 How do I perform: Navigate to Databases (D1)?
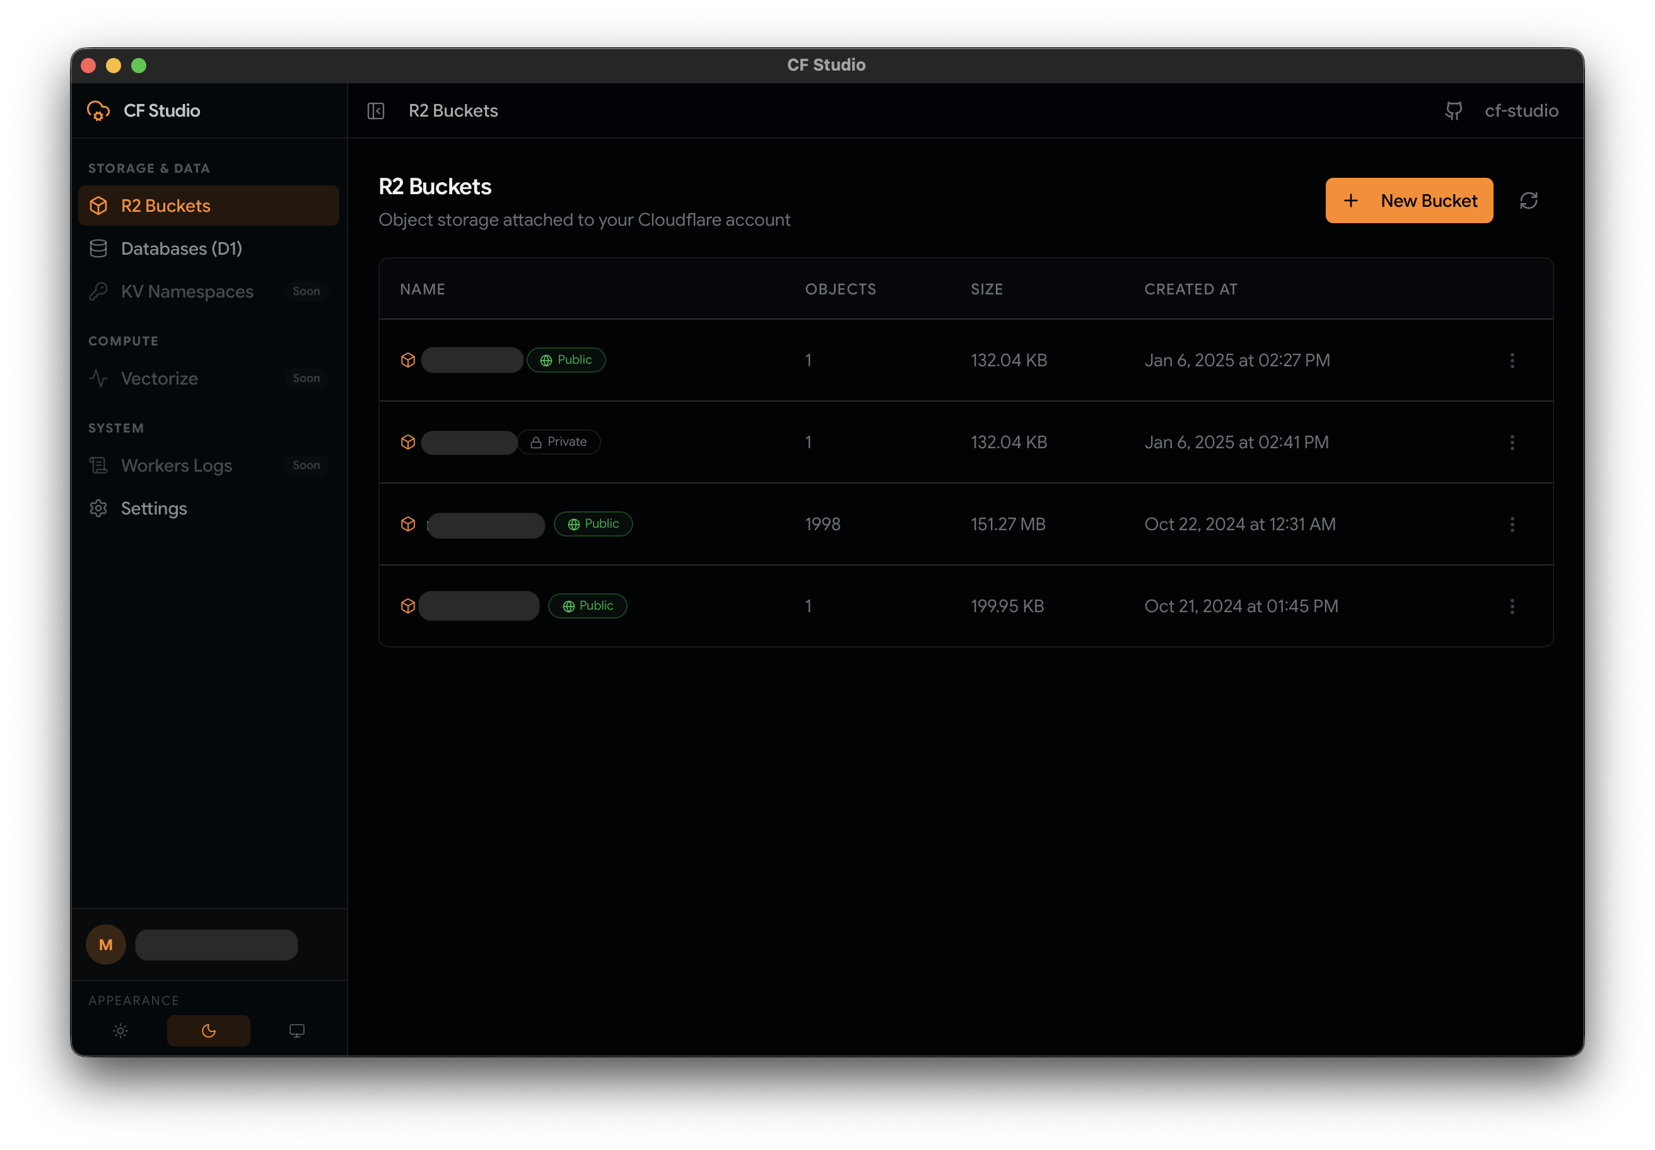pos(182,248)
